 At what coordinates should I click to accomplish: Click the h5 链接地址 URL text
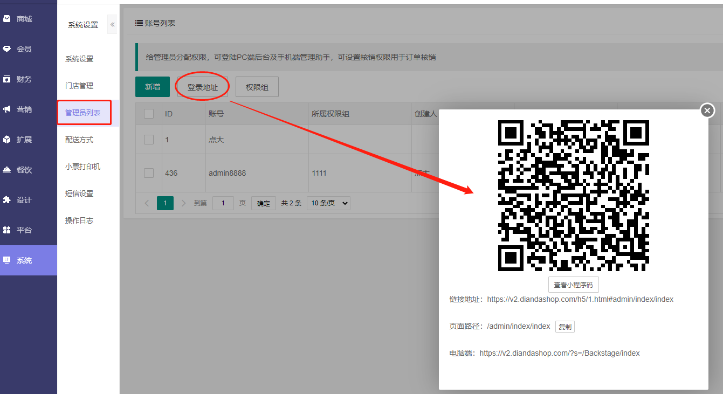tap(580, 299)
